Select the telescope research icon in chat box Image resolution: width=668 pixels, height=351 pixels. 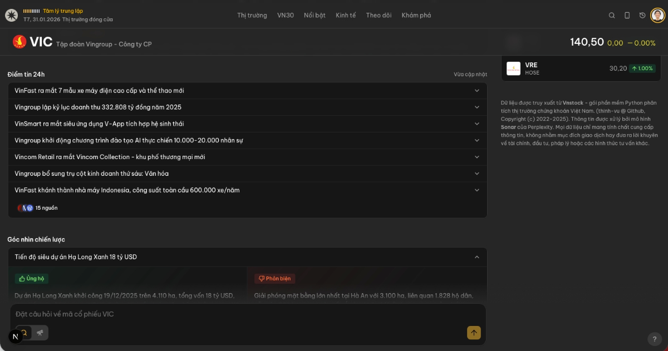pos(40,333)
